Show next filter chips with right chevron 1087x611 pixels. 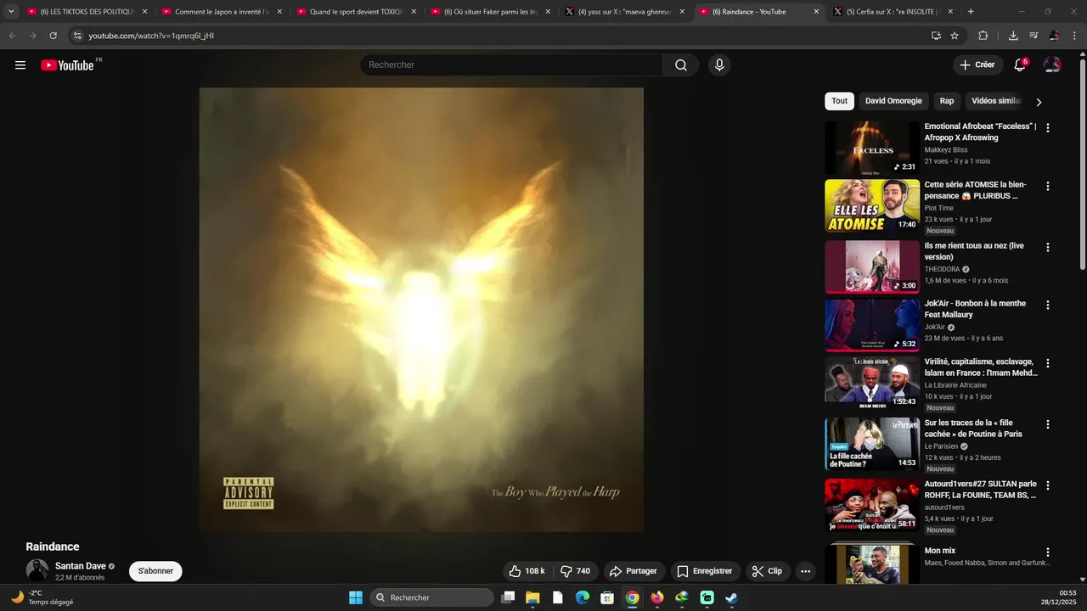point(1039,102)
